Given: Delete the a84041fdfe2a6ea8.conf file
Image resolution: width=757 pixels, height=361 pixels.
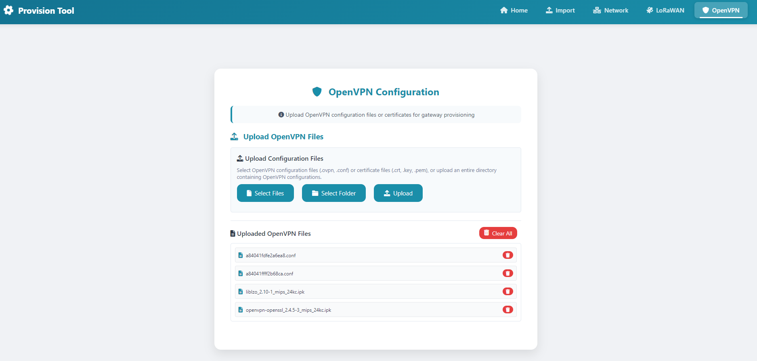Looking at the screenshot, I should [508, 255].
